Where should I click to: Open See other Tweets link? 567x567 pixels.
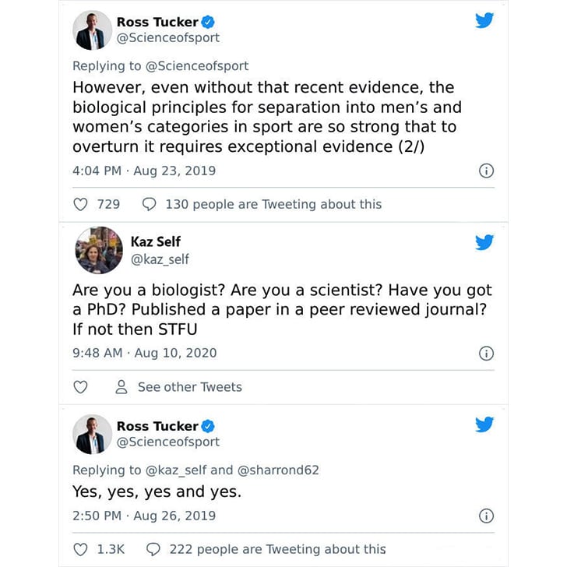pyautogui.click(x=190, y=387)
